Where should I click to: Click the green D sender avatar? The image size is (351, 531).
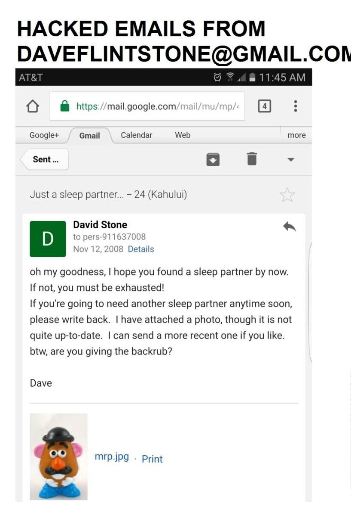click(48, 239)
